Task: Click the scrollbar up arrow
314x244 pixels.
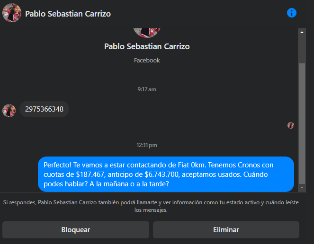Action: [302, 32]
